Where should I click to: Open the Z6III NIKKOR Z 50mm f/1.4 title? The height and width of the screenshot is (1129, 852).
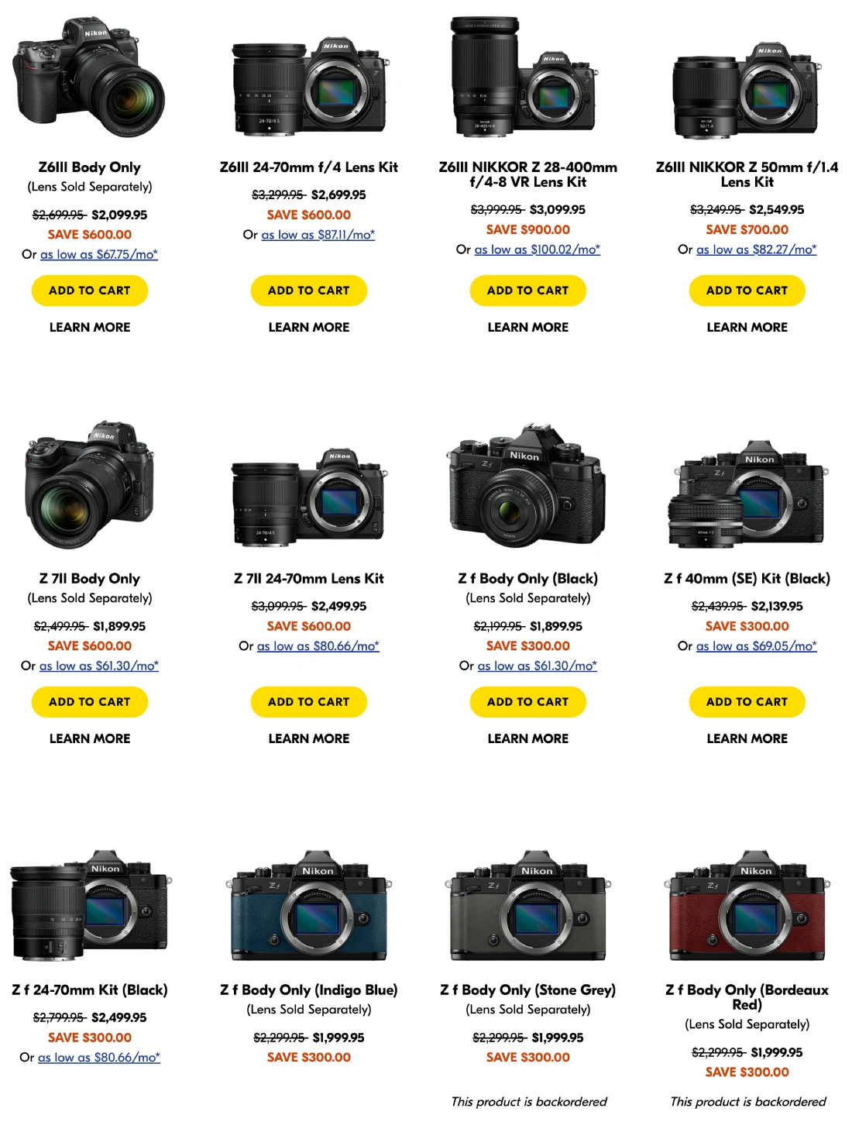pyautogui.click(x=747, y=174)
